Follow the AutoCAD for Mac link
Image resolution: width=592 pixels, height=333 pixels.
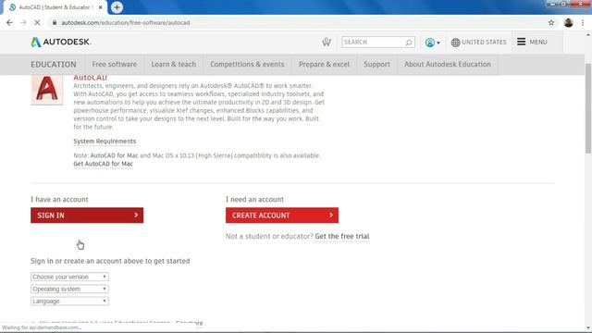114,155
